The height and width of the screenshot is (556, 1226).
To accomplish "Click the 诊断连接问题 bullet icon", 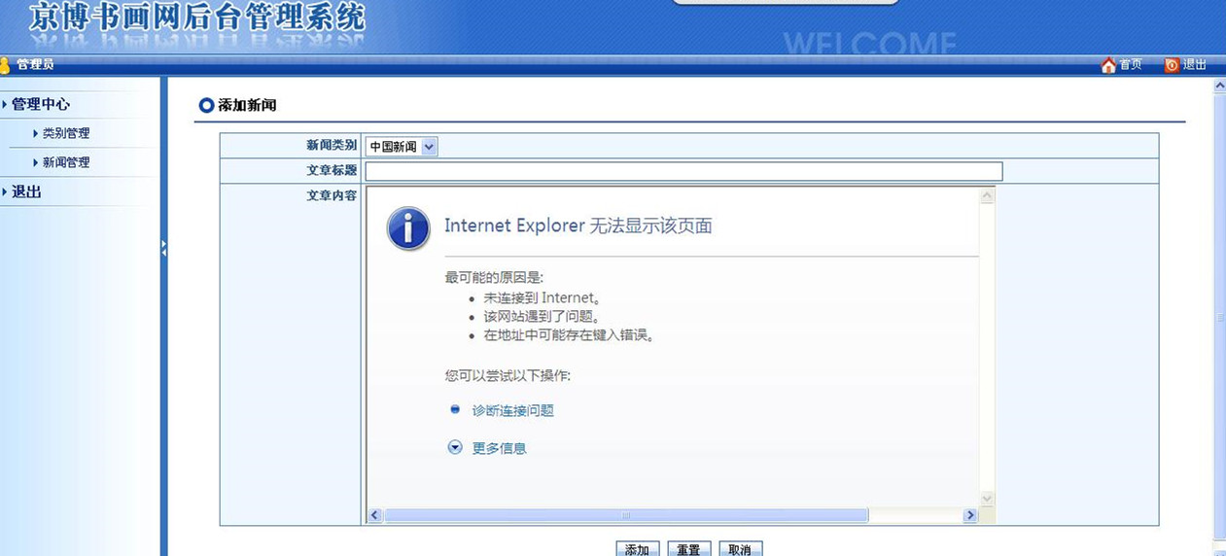I will (x=455, y=410).
